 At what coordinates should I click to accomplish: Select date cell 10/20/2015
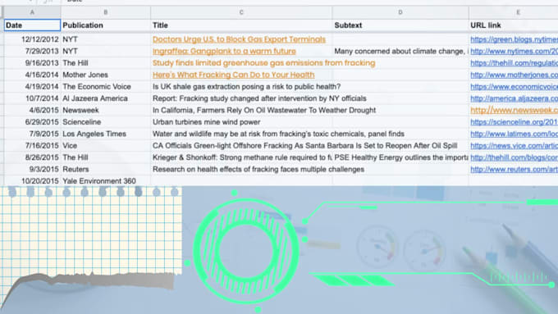32,180
